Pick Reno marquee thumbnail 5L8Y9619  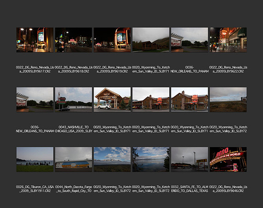click(x=112, y=40)
